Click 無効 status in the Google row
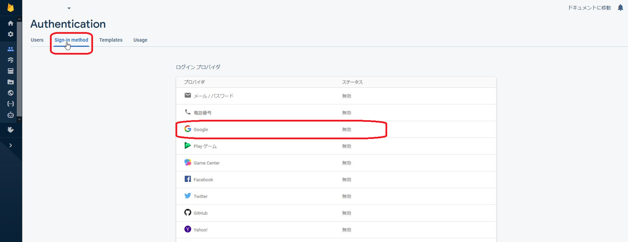This screenshot has height=242, width=628. pyautogui.click(x=347, y=130)
